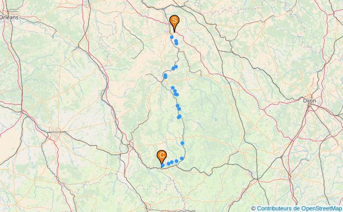Click the blue dot pair right of the S marker's first dot
The height and width of the screenshot is (212, 343).
[x=176, y=42]
